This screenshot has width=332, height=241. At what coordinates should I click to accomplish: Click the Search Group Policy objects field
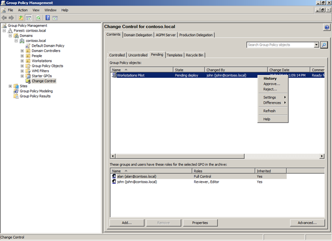click(x=280, y=45)
